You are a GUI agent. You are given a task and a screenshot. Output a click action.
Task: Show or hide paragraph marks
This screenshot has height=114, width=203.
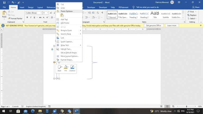pyautogui.click(x=102, y=13)
